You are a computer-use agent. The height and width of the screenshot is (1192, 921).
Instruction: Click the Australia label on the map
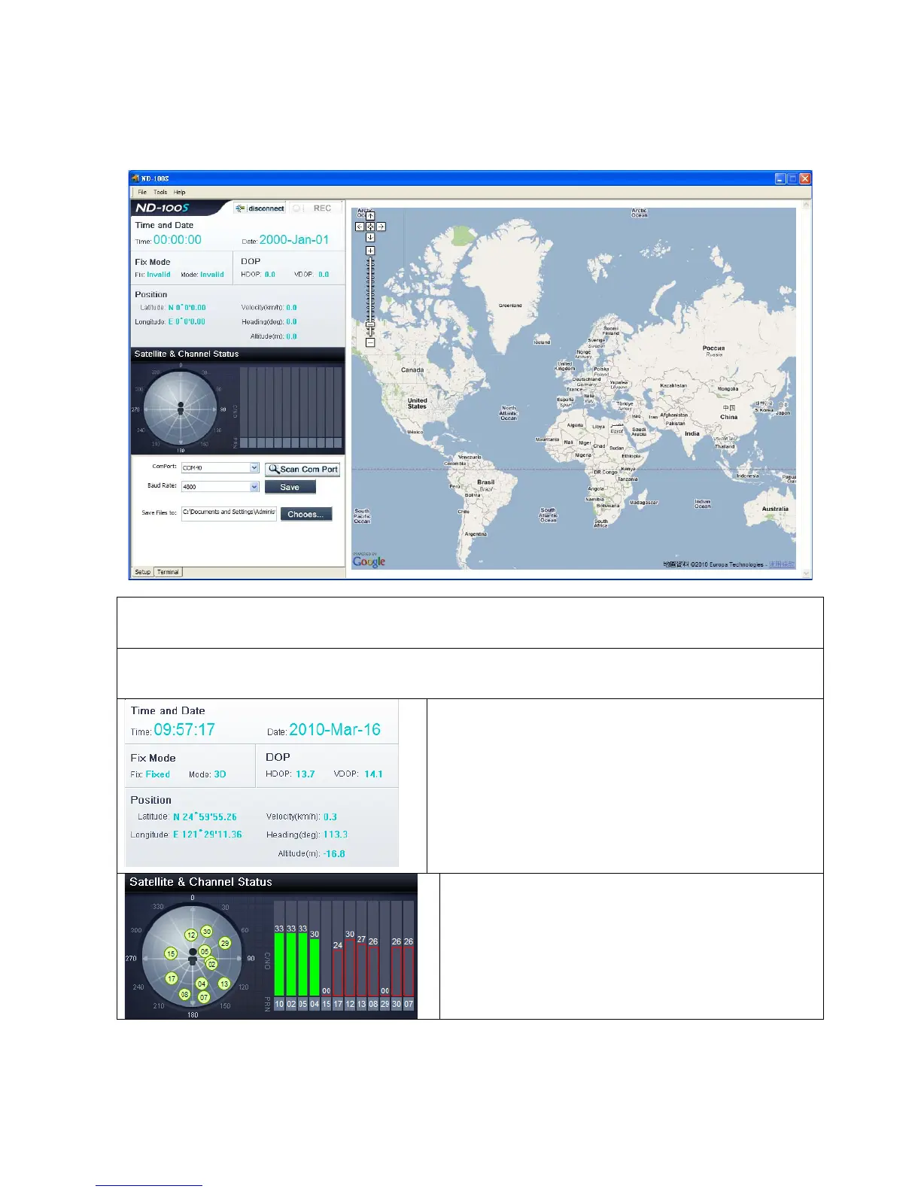pyautogui.click(x=775, y=509)
